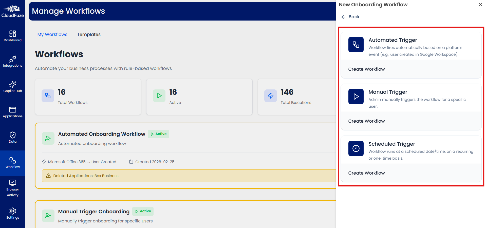The width and height of the screenshot is (486, 228).
Task: Click the Workflow sidebar icon
Action: pyautogui.click(x=13, y=162)
